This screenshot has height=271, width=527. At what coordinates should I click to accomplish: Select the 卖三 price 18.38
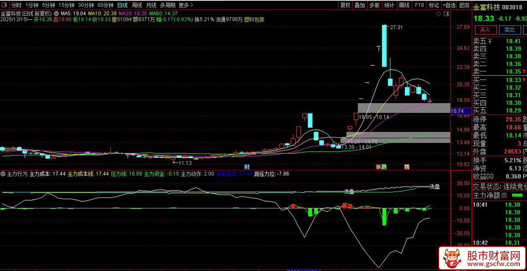(x=513, y=56)
